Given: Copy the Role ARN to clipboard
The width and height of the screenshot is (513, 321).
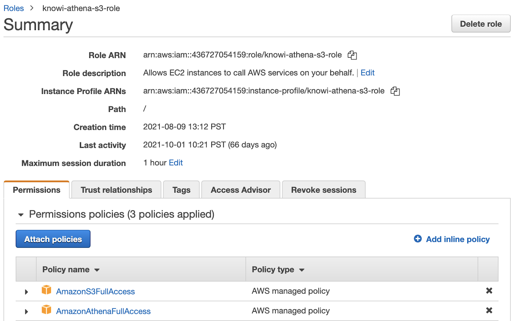Looking at the screenshot, I should click(x=352, y=55).
